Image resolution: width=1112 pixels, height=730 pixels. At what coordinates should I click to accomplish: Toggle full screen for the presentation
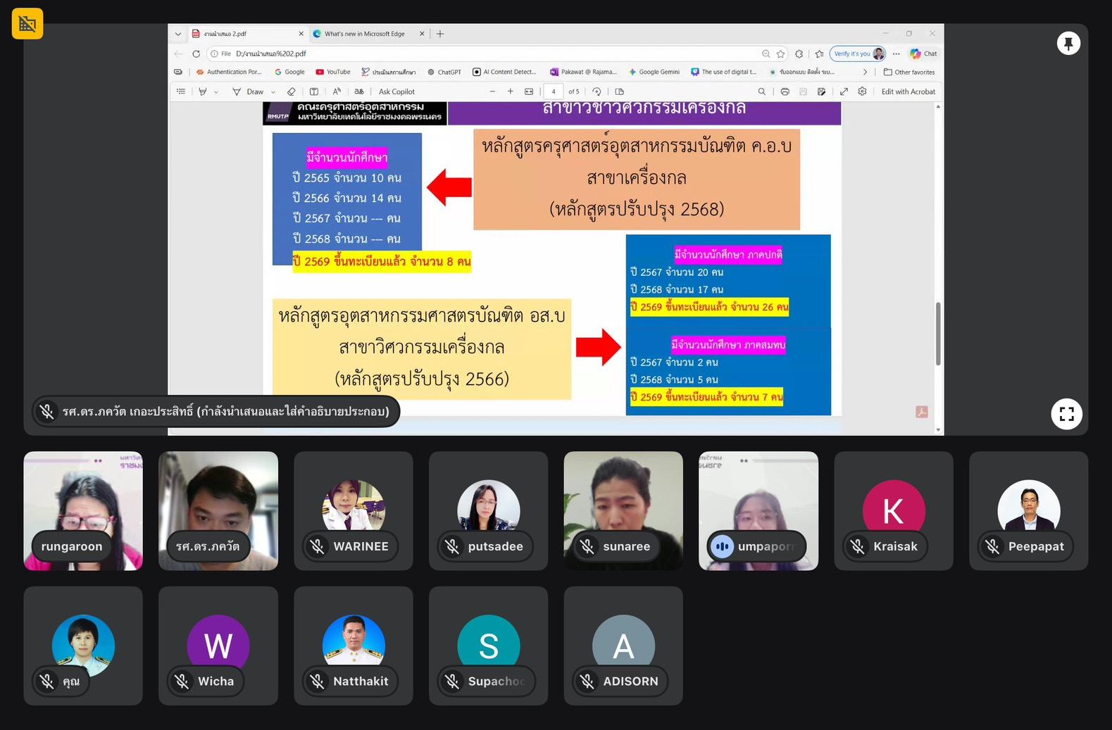tap(1066, 414)
